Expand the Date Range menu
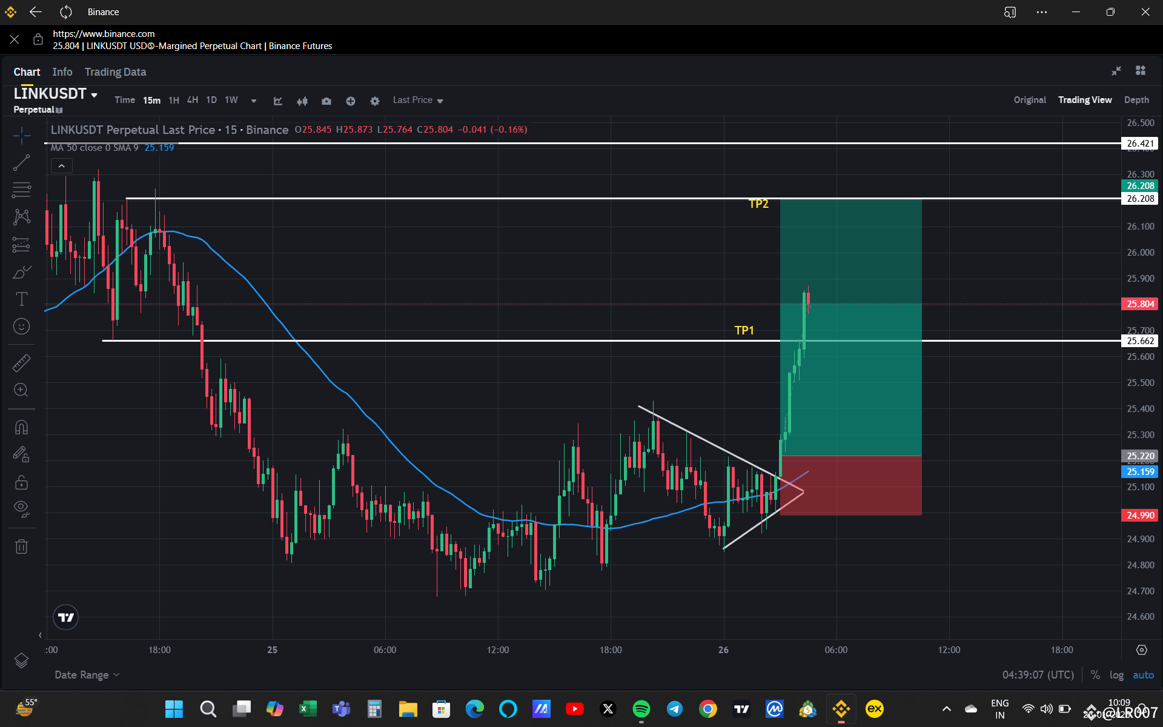1163x727 pixels. click(x=87, y=675)
